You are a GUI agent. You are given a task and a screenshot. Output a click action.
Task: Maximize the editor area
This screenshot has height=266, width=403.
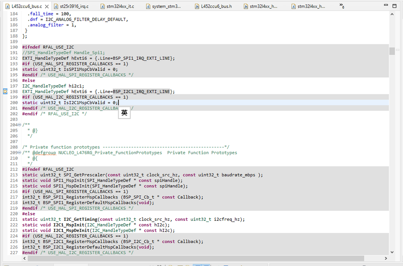[x=395, y=6]
